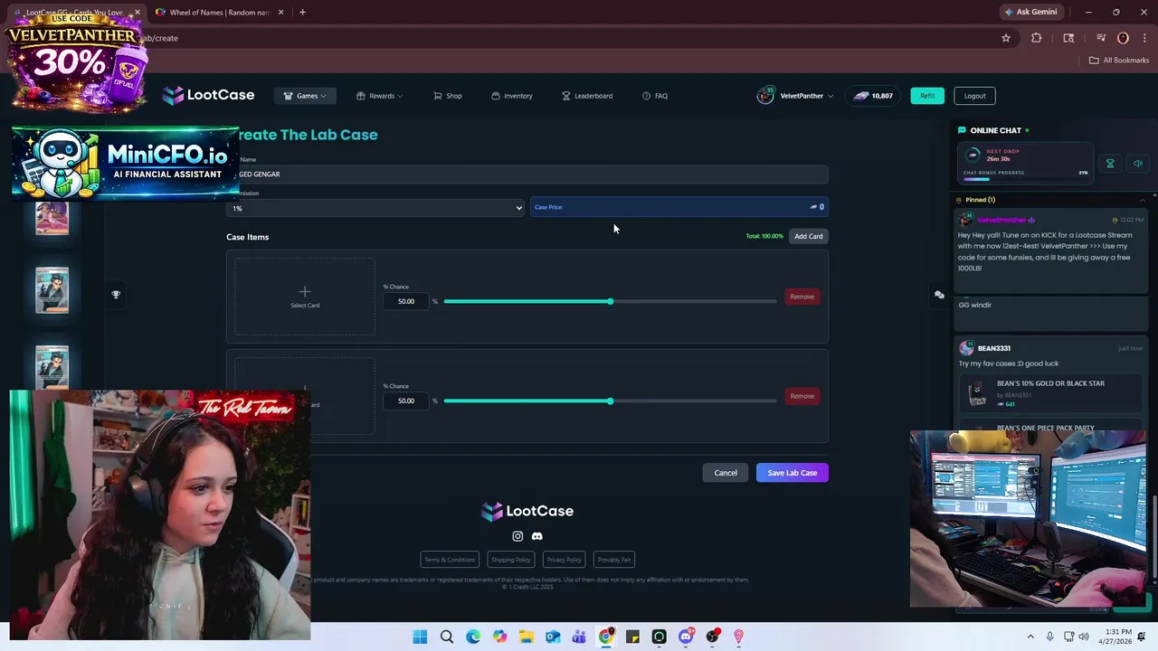Open the Leaderboard page
Viewport: 1158px width, 651px height.
click(x=587, y=96)
